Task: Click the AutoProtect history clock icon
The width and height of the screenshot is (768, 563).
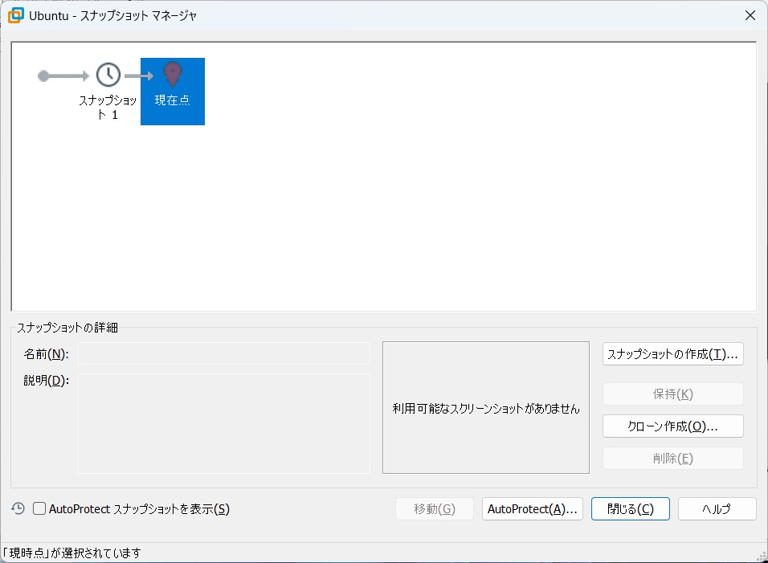Action: [18, 508]
